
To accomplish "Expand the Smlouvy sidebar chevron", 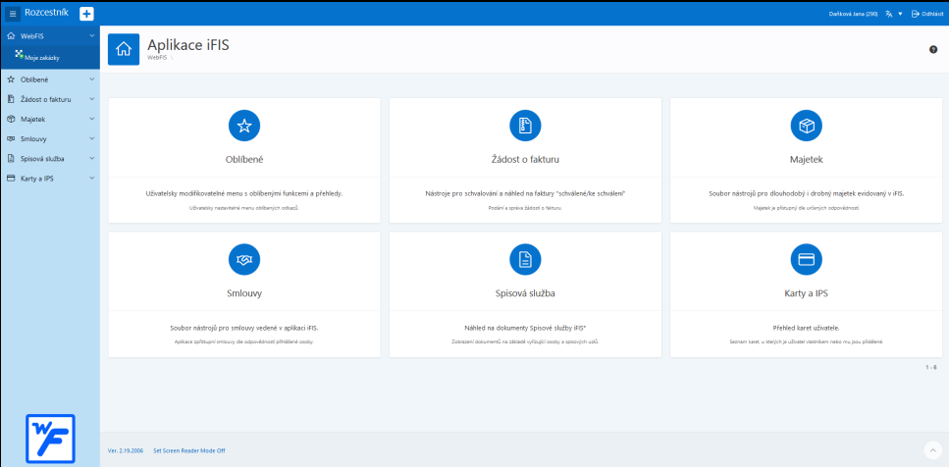I will (91, 138).
